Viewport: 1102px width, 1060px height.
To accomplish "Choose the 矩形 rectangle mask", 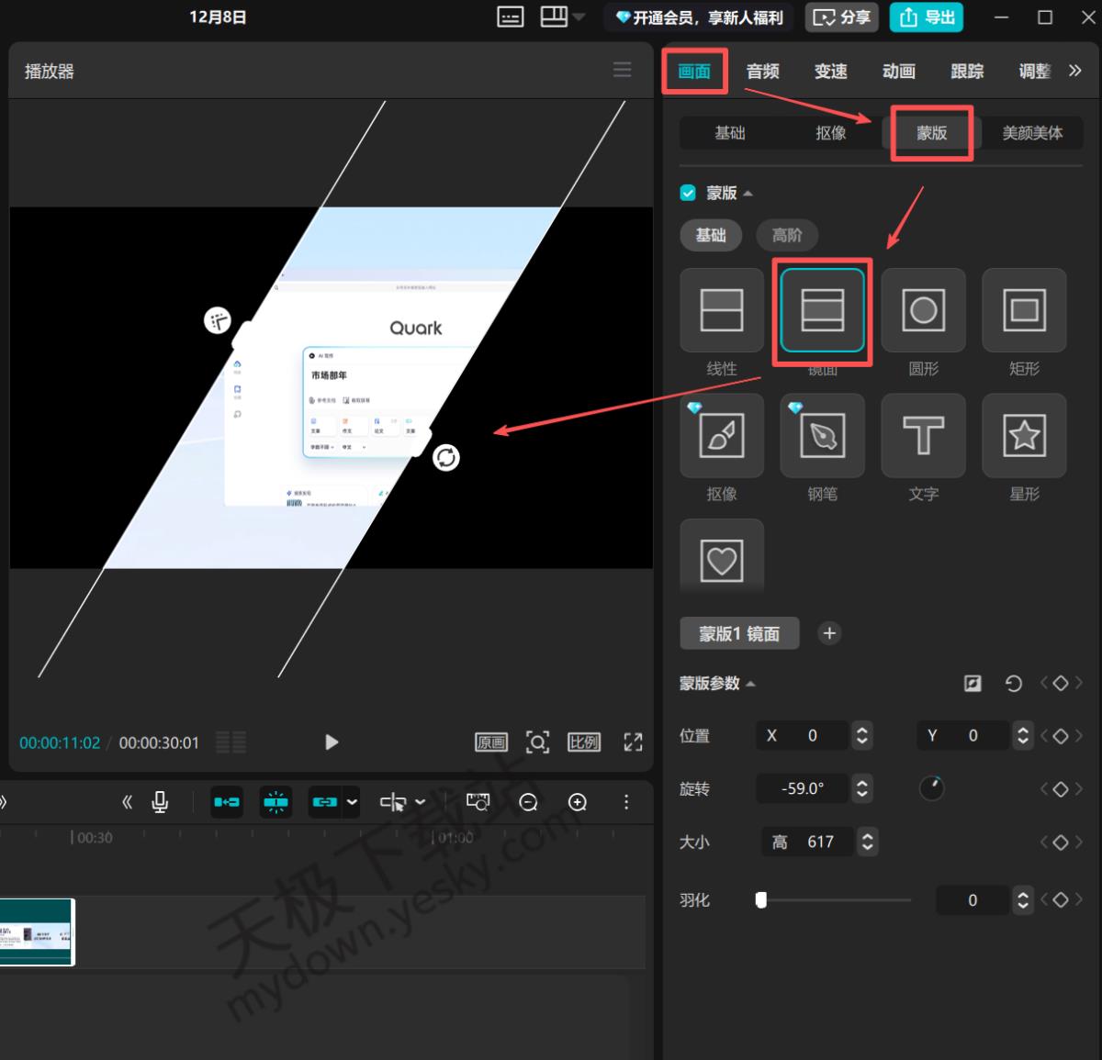I will 1024,309.
